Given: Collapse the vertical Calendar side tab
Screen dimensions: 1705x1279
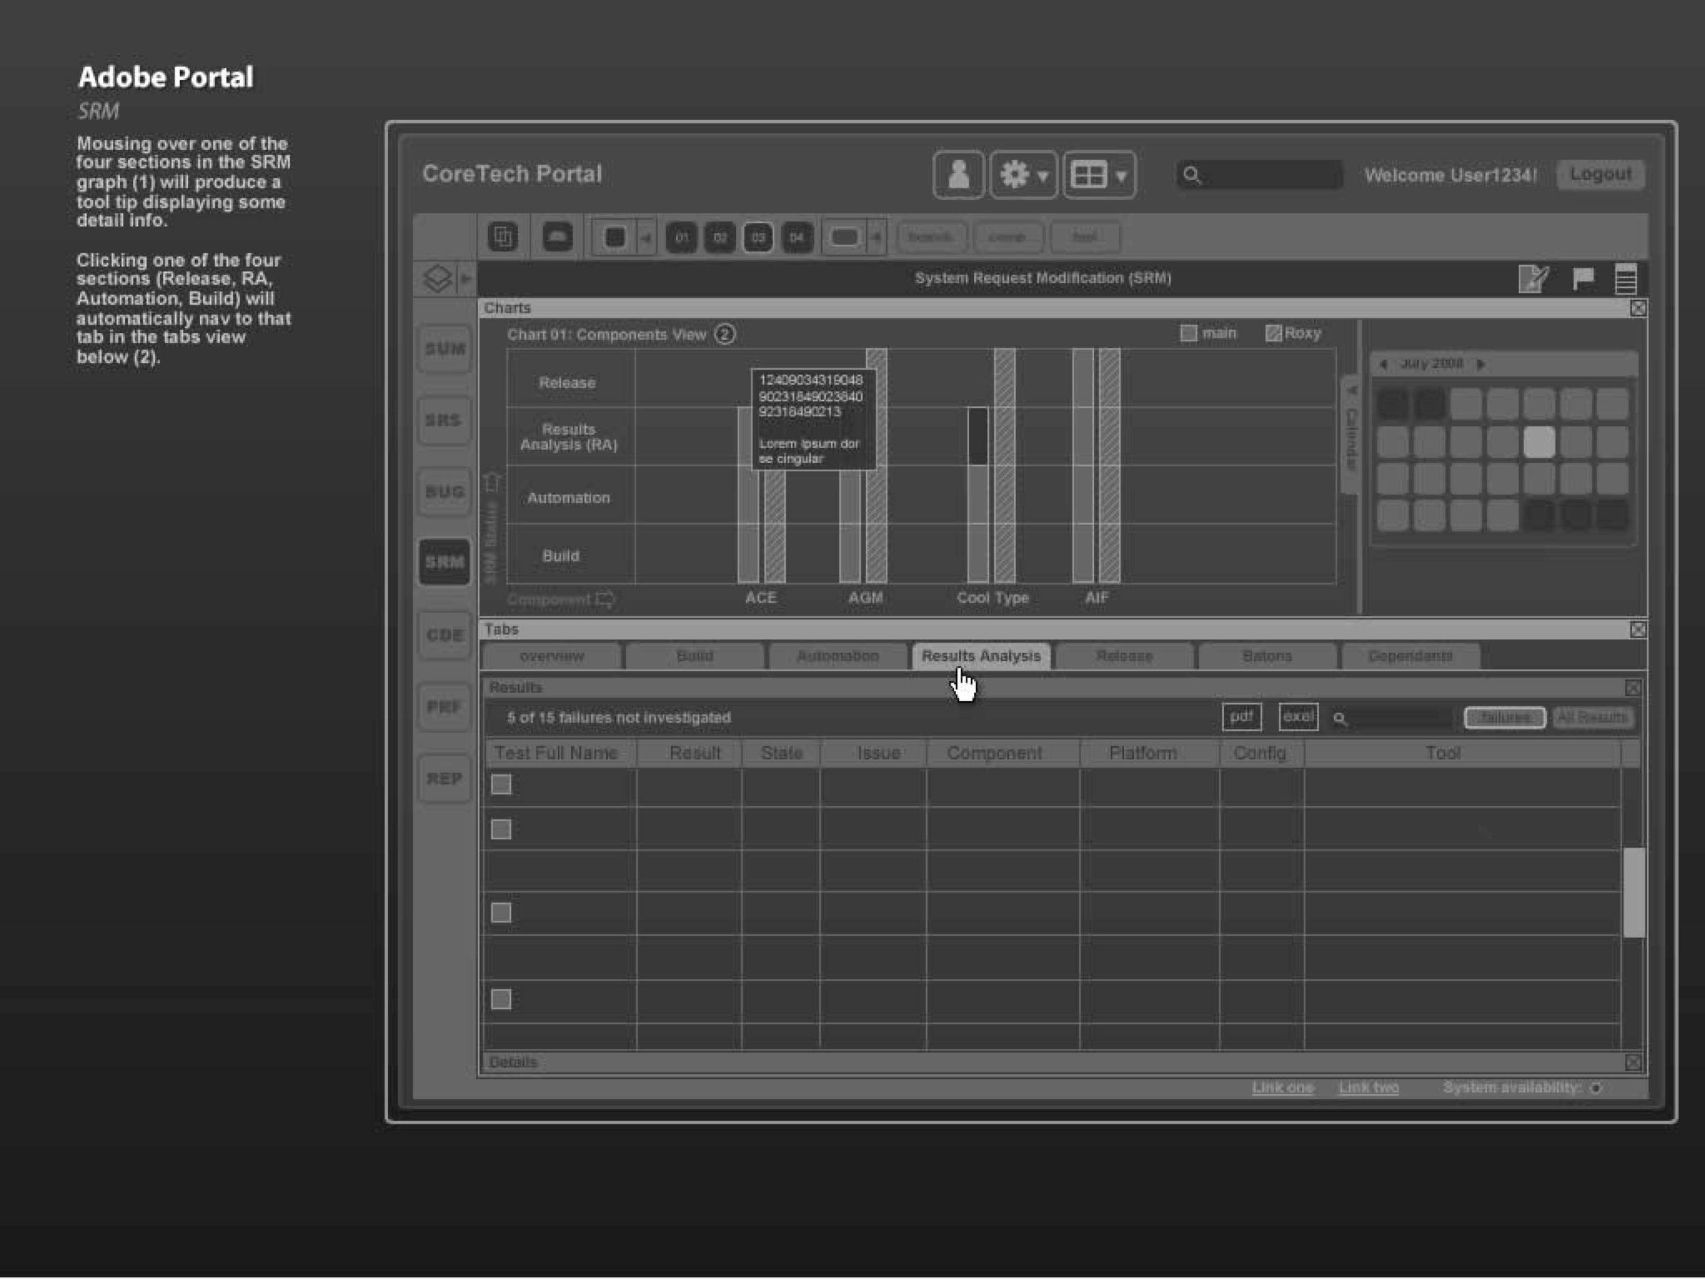Looking at the screenshot, I should click(x=1350, y=436).
